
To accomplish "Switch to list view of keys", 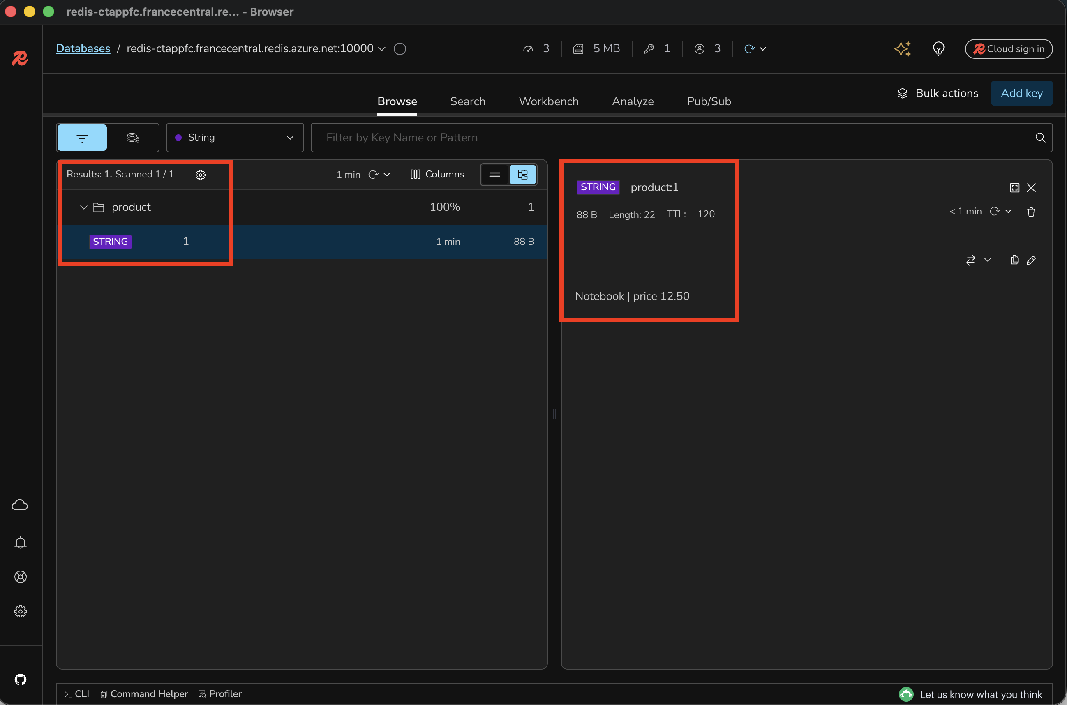I will pos(495,175).
